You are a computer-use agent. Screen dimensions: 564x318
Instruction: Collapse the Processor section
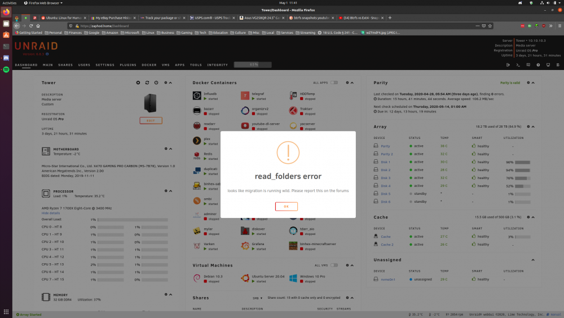pos(170,191)
